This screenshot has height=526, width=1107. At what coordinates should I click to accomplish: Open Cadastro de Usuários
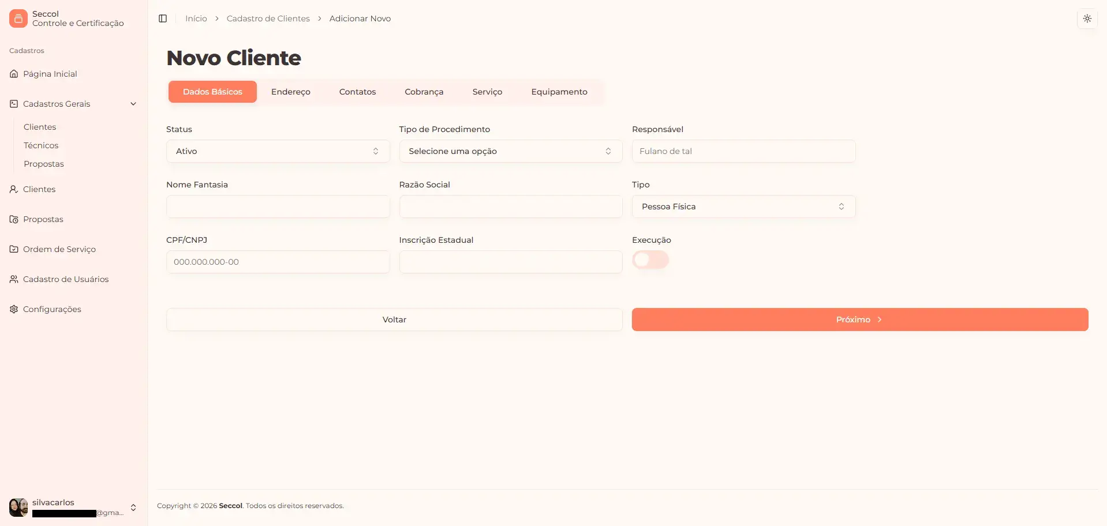coord(13,279)
